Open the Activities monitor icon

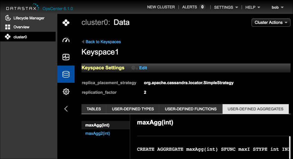click(66, 57)
